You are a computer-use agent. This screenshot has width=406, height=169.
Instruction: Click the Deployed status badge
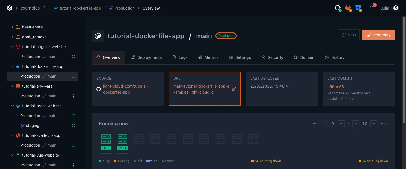[x=226, y=36]
